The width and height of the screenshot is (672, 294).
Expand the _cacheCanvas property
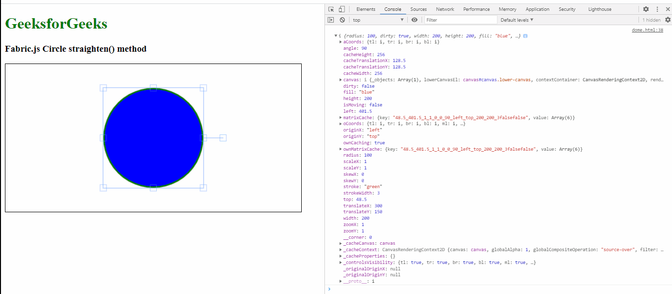341,243
